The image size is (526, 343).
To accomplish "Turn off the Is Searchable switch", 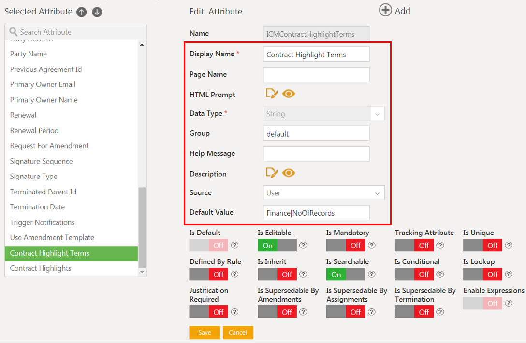I will [345, 274].
